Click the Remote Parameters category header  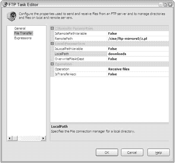[x=74, y=28]
